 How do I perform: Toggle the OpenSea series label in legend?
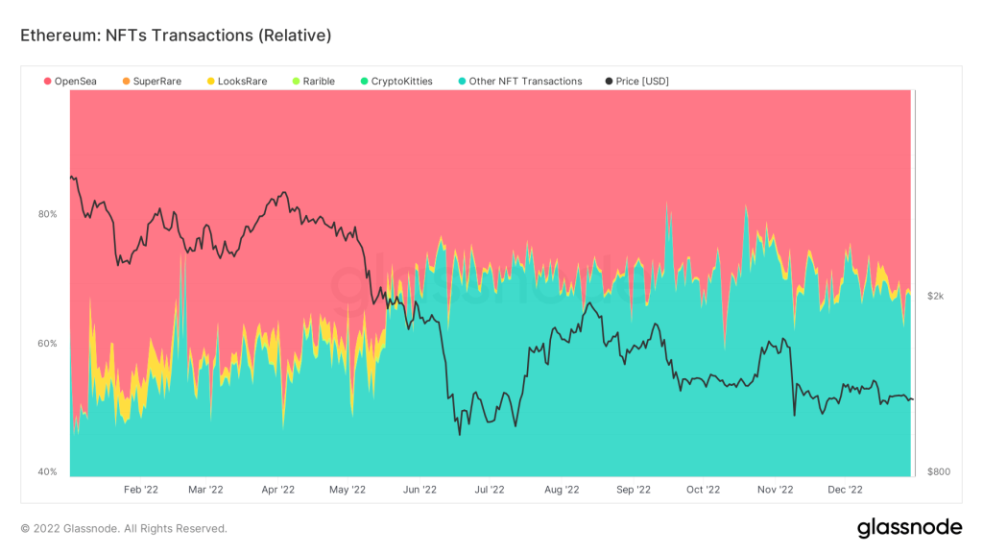(75, 82)
